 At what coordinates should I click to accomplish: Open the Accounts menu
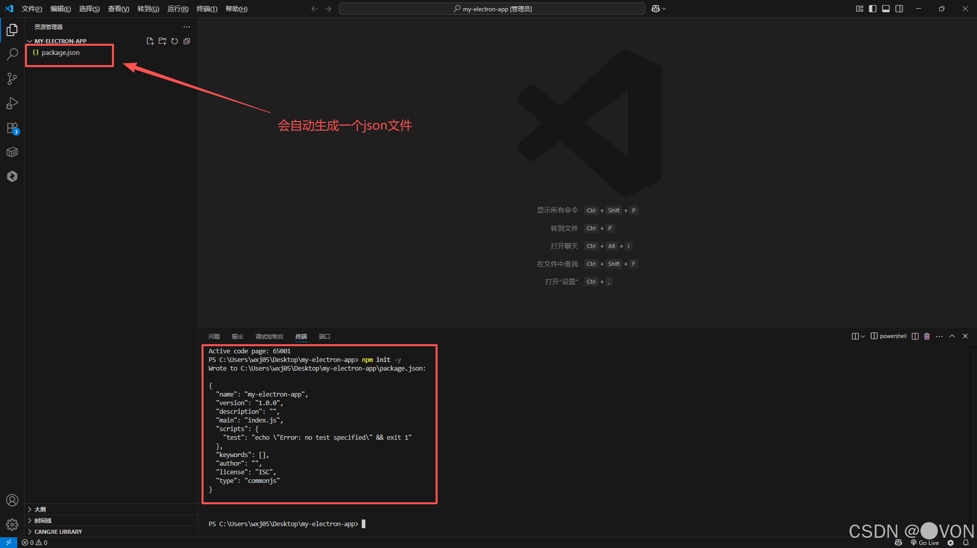[12, 500]
